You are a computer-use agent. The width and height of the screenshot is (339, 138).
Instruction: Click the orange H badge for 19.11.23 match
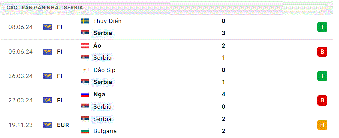[322, 125]
